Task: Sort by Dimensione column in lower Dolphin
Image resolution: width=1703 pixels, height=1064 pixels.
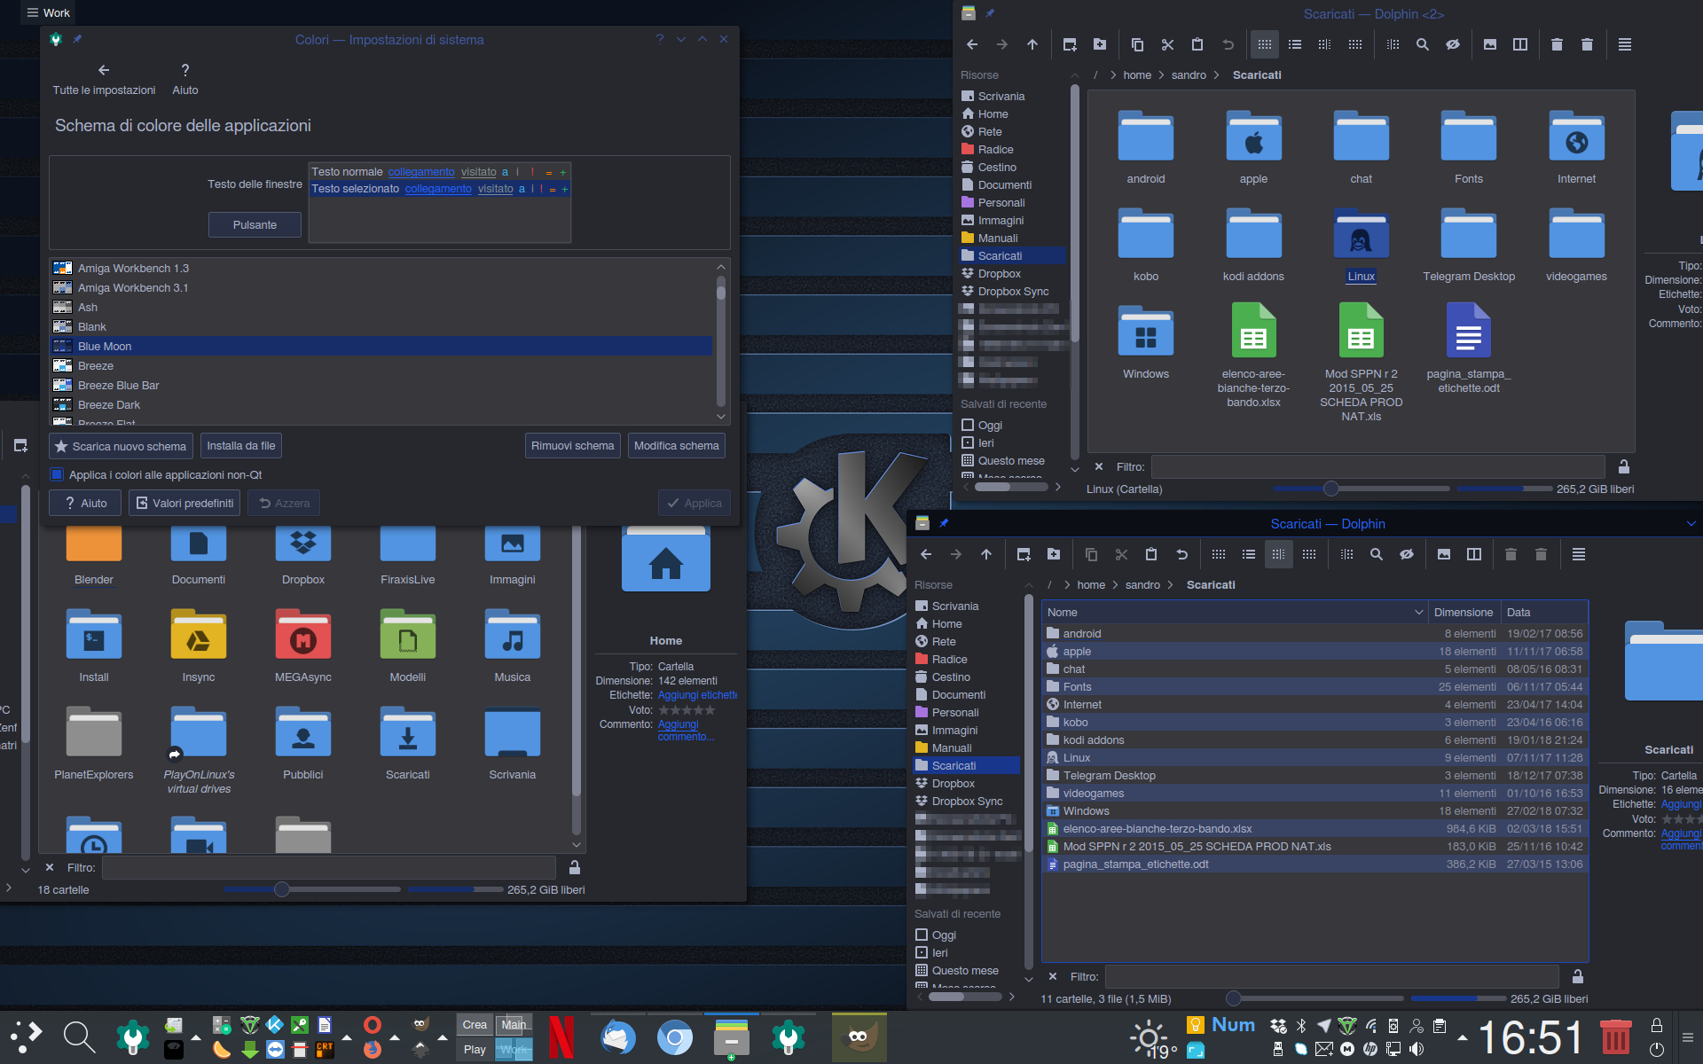Action: [x=1464, y=613]
